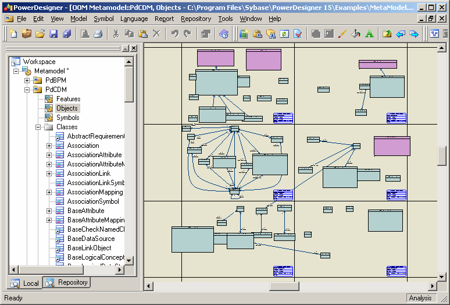Close the browser panel with its X

(x=134, y=48)
